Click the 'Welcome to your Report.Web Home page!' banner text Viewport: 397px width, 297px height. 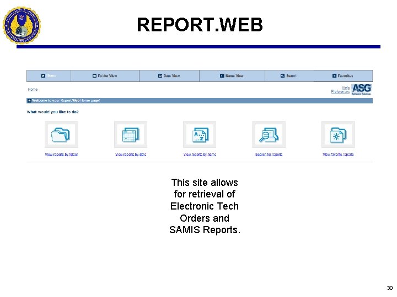pos(66,101)
